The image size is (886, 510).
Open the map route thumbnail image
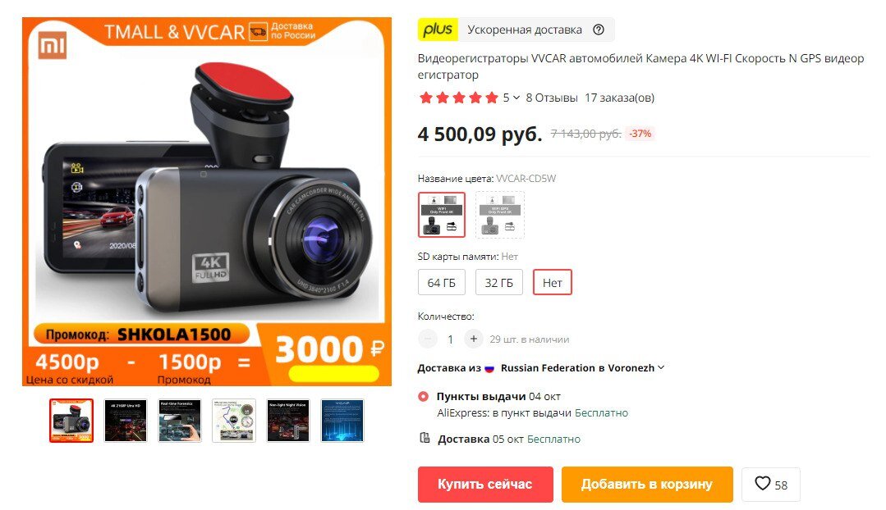[234, 421]
